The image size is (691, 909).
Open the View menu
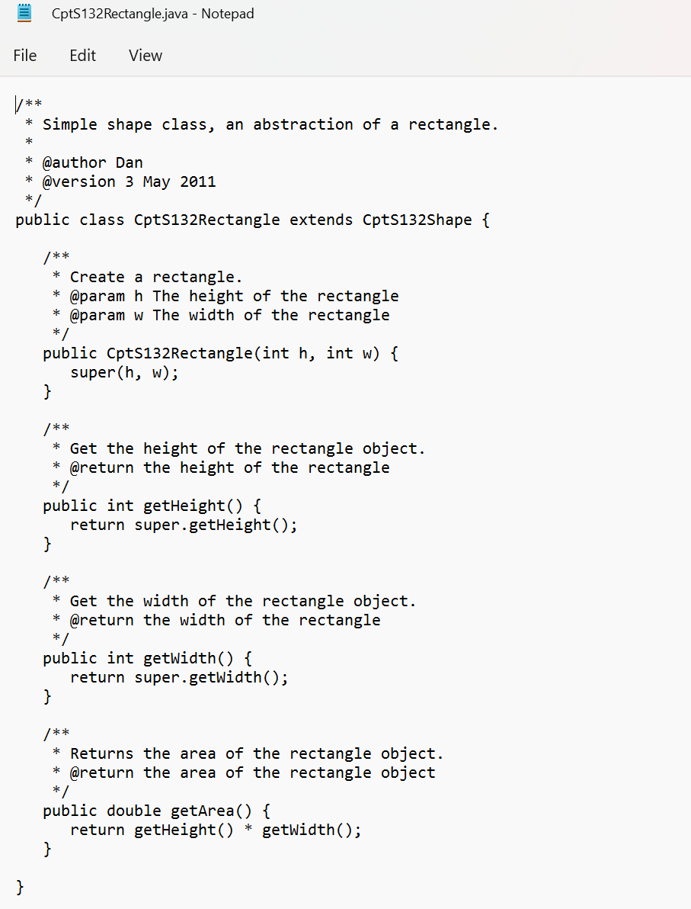click(145, 55)
